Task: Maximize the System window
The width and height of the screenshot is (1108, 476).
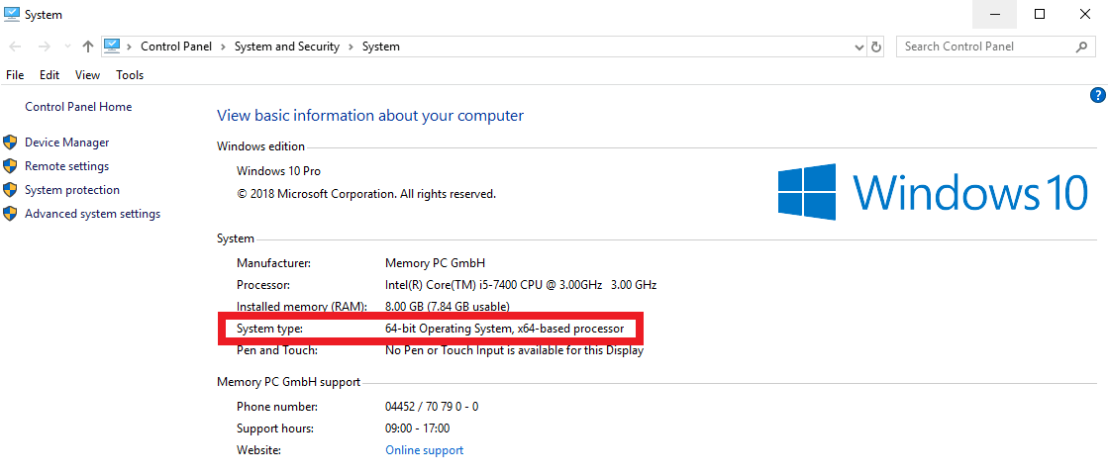Action: click(x=1040, y=14)
